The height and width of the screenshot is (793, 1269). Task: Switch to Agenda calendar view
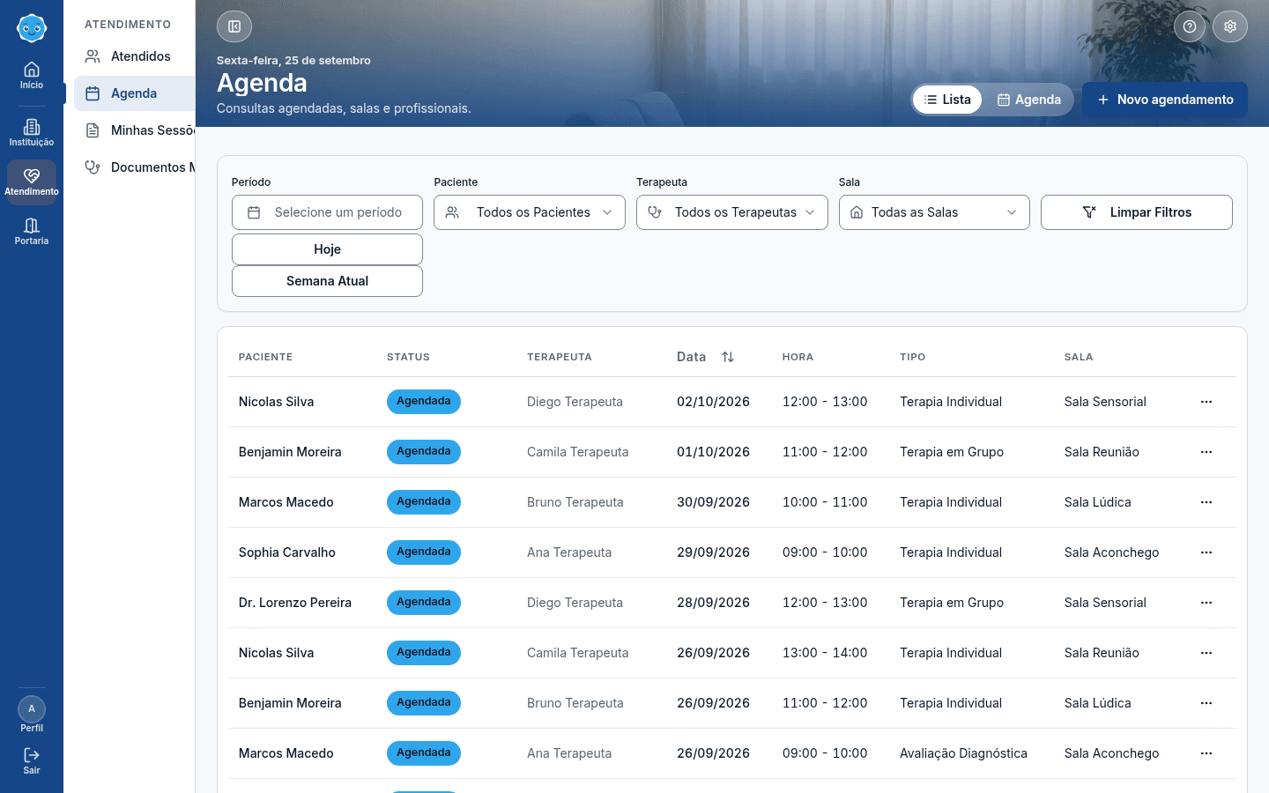[x=1028, y=100]
